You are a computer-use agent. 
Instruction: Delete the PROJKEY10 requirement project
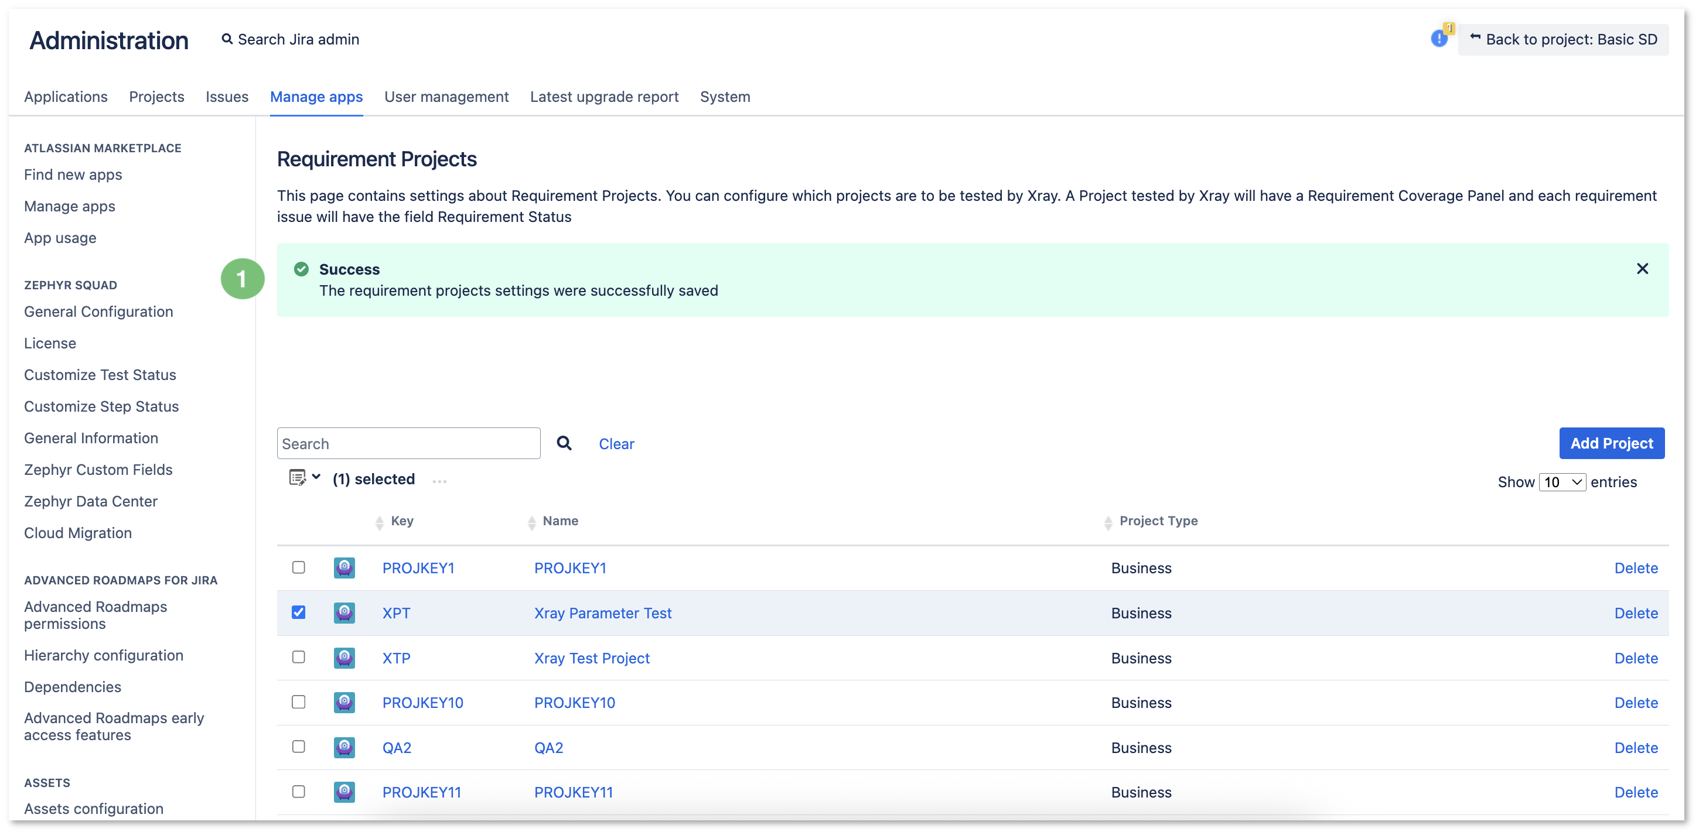coord(1636,702)
